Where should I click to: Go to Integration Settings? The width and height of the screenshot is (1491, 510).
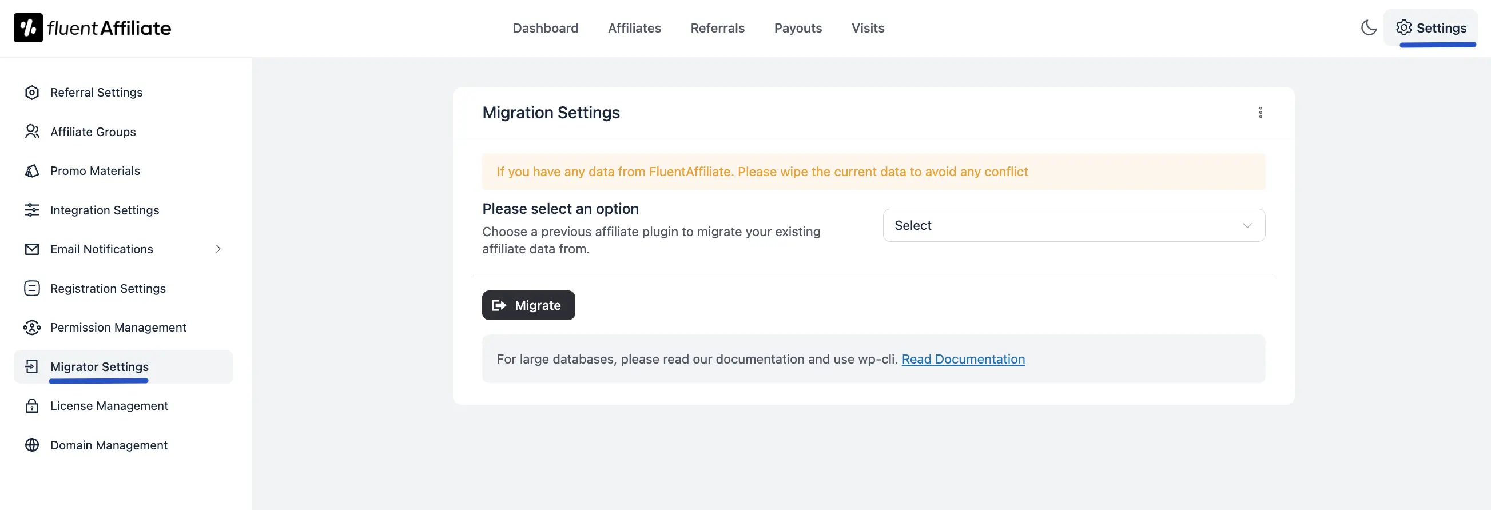pyautogui.click(x=124, y=210)
